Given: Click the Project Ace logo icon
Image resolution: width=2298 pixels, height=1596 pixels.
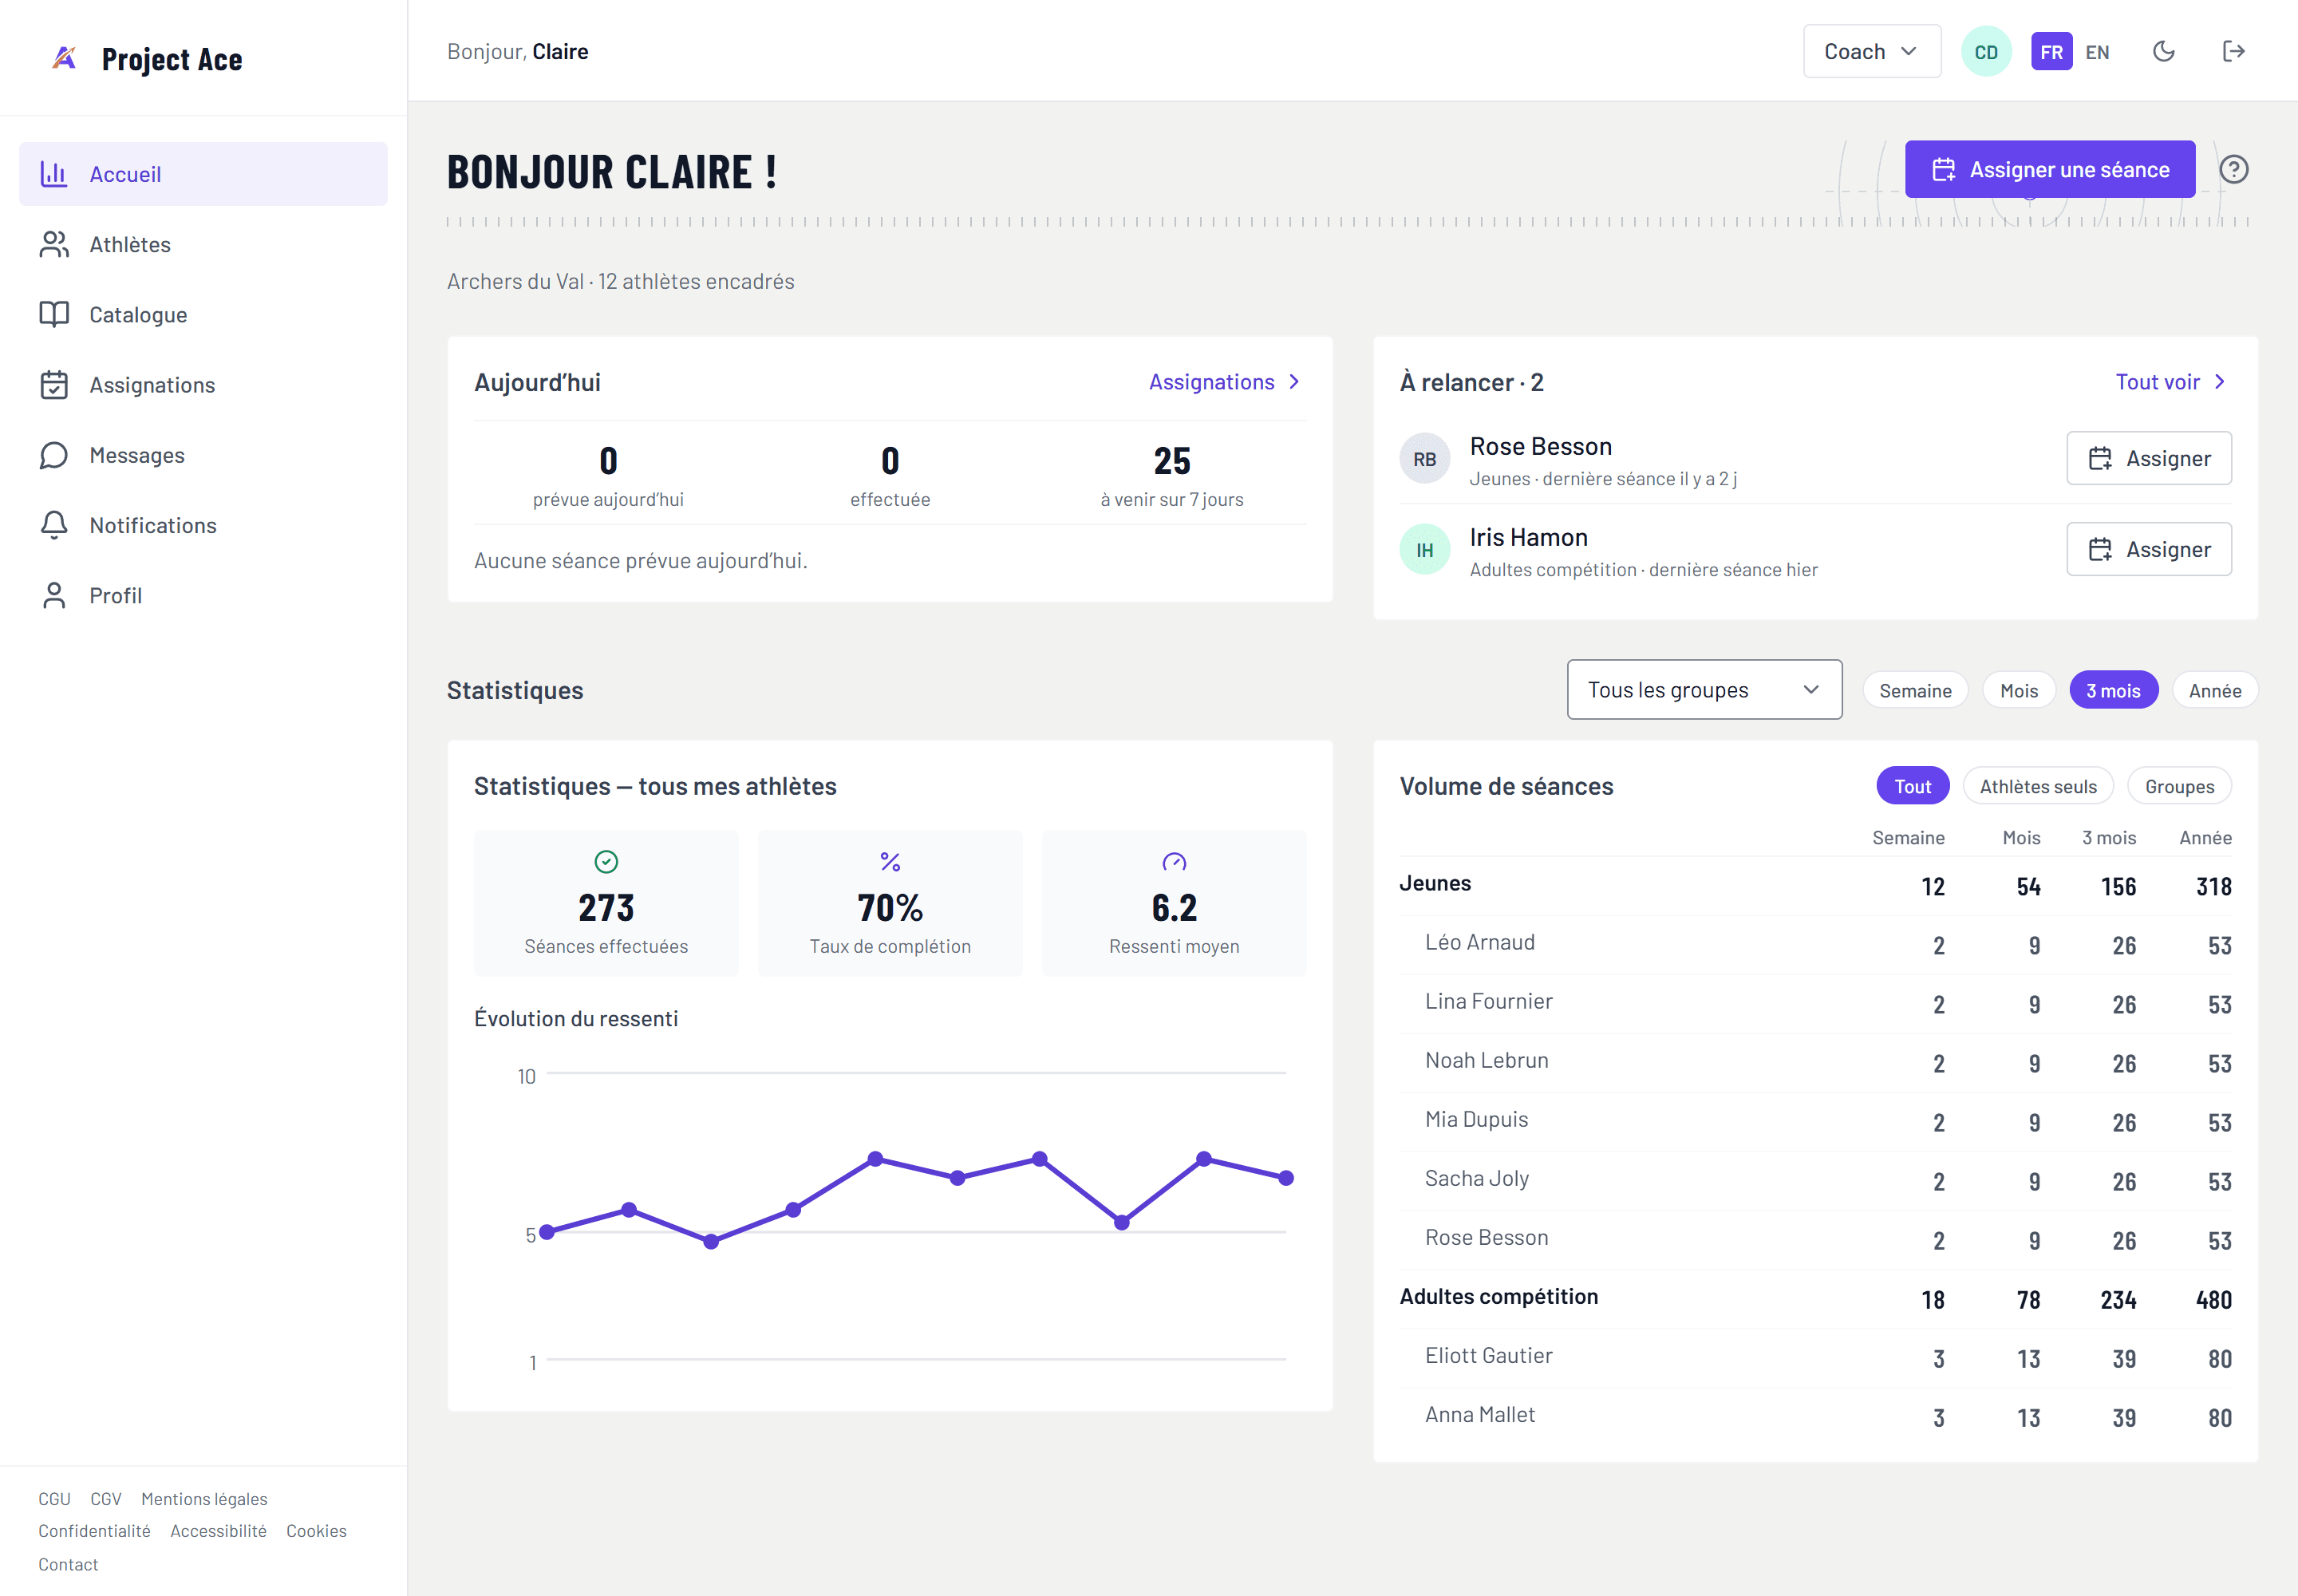Looking at the screenshot, I should click(64, 58).
